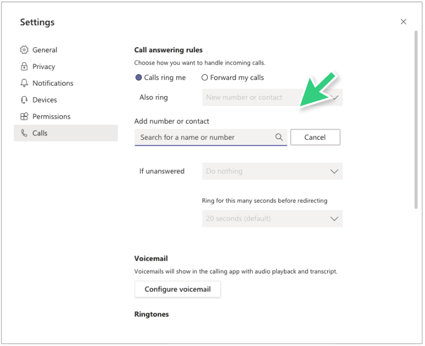Screen dimensions: 425x346
Task: Click the Permissions grid icon
Action: [24, 116]
